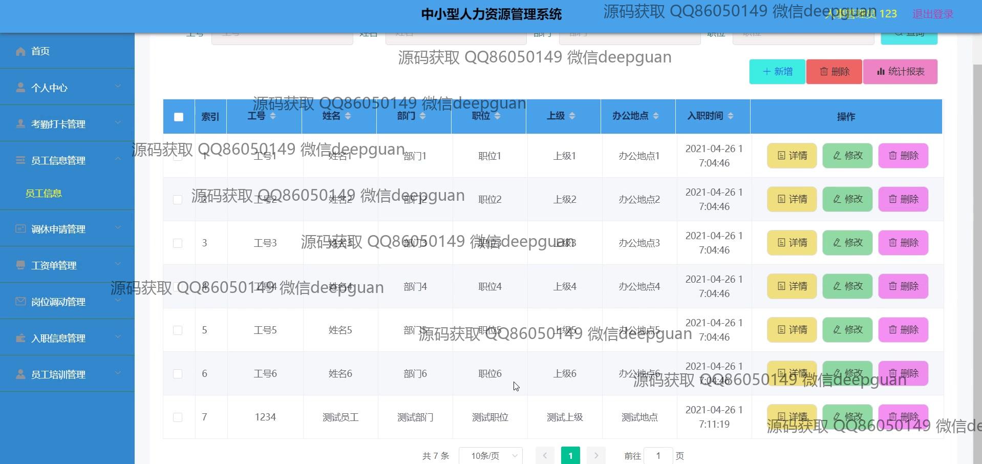Open the 统计报表 statistics report
Image resolution: width=982 pixels, height=464 pixels.
(x=900, y=72)
